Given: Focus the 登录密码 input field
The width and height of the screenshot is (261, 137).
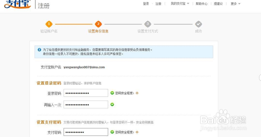Looking at the screenshot, I should coord(86,93).
